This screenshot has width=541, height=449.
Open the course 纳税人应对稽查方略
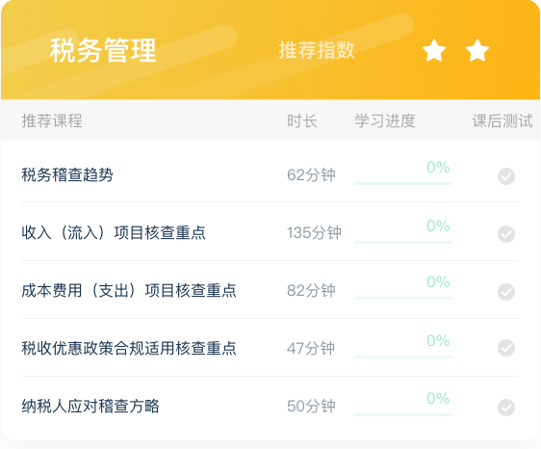click(x=90, y=407)
